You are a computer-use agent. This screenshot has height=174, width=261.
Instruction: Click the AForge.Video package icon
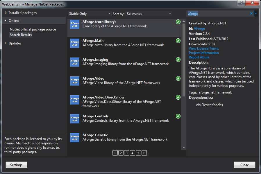coord(75,81)
